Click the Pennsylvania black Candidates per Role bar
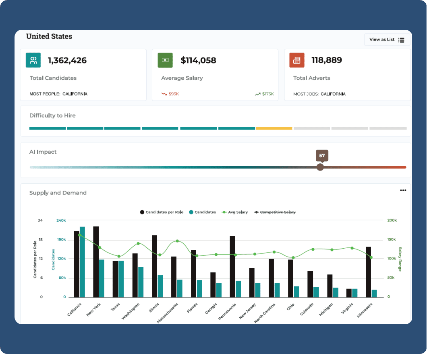This screenshot has height=354, width=427. point(232,266)
